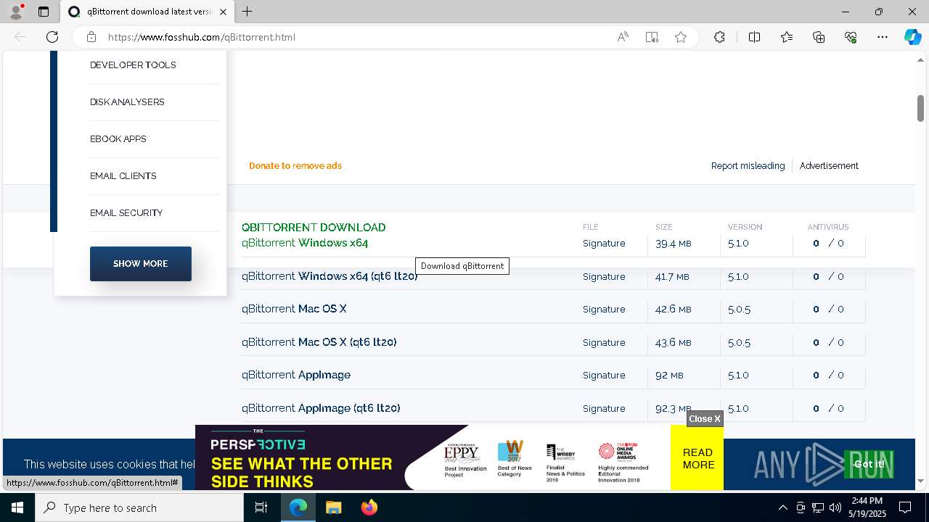Click the page vertical scrollbar thumb

point(920,108)
